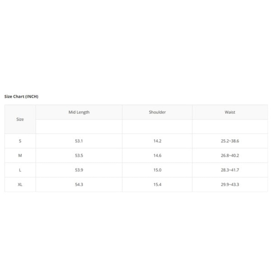Click the 15.0 shoulder value
Image resolution: width=271 pixels, height=271 pixels.
click(157, 170)
